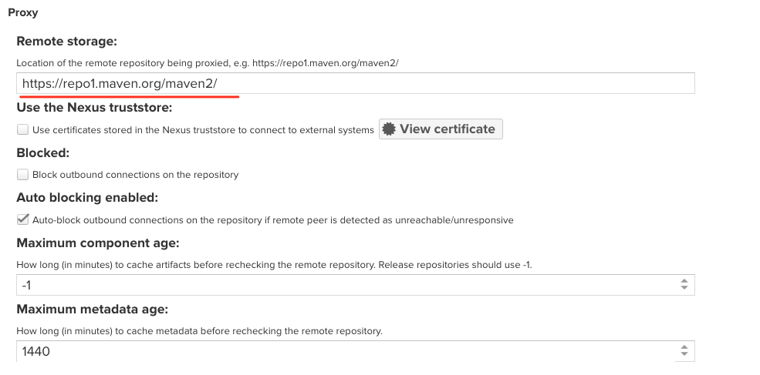Select the 'Remote storage:' field label
Image resolution: width=760 pixels, height=375 pixels.
67,41
